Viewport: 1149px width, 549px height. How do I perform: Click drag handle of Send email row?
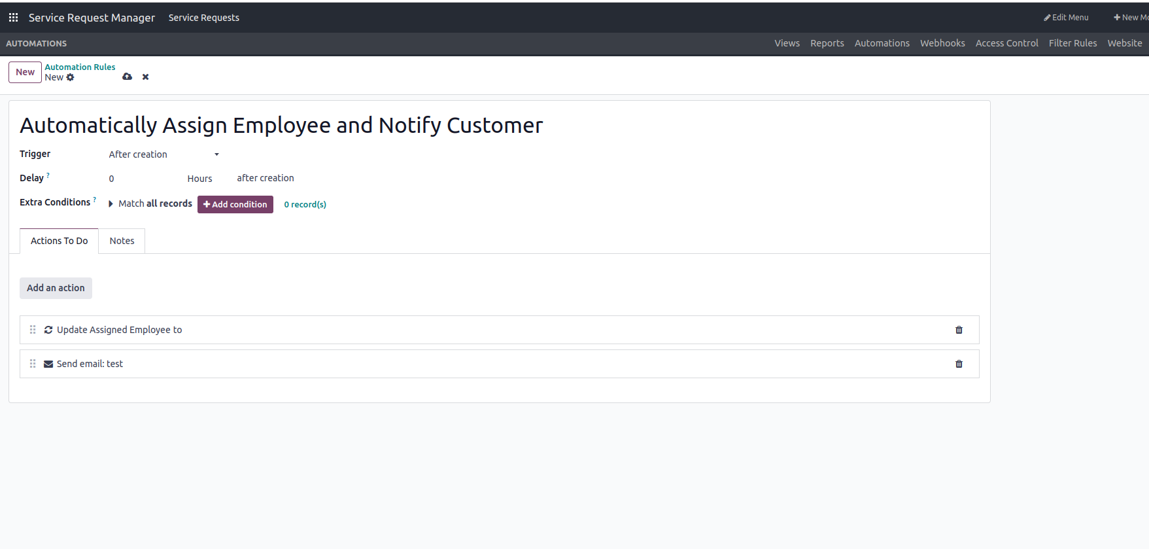pyautogui.click(x=33, y=364)
